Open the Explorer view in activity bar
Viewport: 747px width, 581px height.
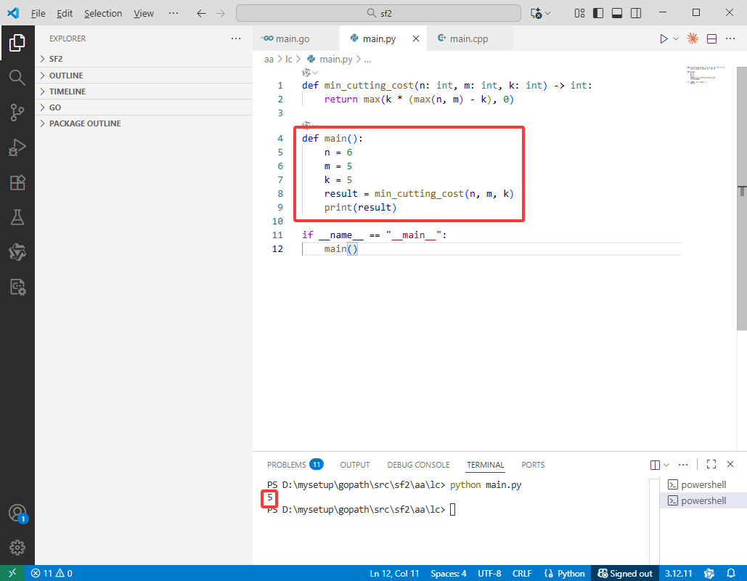[17, 43]
